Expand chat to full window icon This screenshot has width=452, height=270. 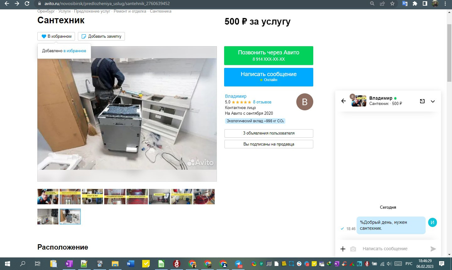point(422,101)
